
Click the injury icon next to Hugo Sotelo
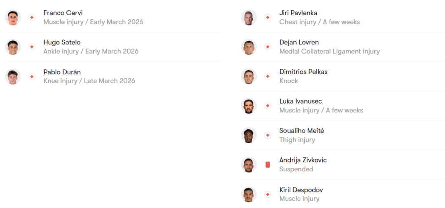32,47
